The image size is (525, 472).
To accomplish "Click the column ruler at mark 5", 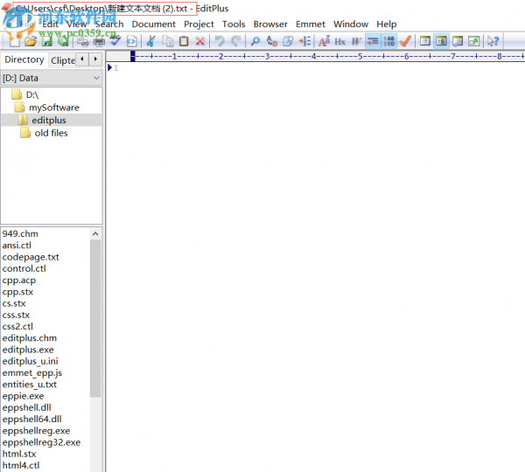I will (360, 56).
